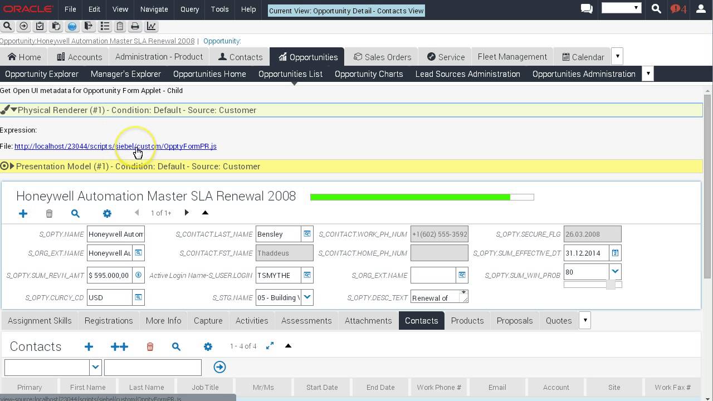Delete the contact with the red trash icon
The width and height of the screenshot is (713, 401).
(150, 346)
